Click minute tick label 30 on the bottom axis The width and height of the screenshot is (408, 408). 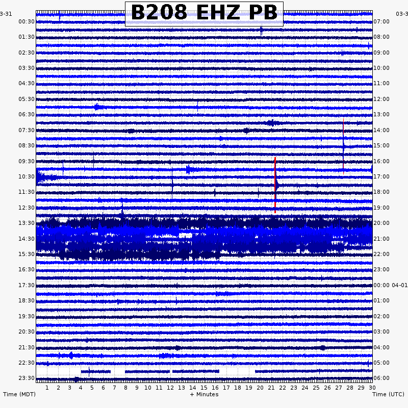tap(372, 388)
